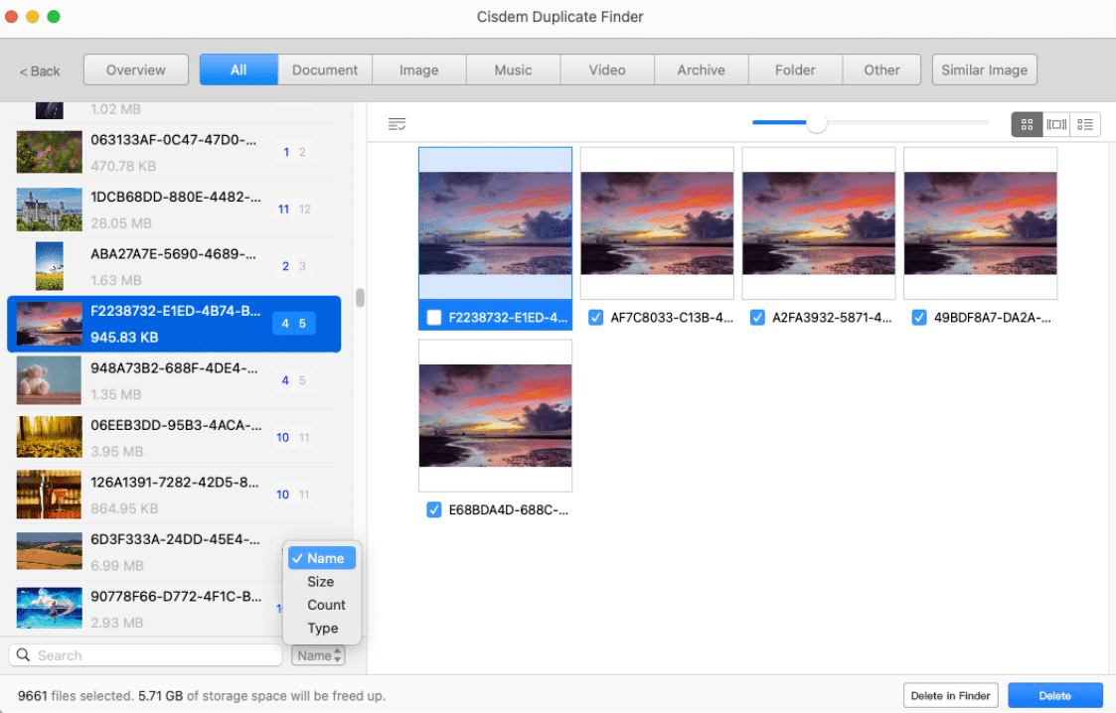Deselect the E68BDA4D-688C duplicate
The image size is (1116, 713).
pyautogui.click(x=434, y=509)
